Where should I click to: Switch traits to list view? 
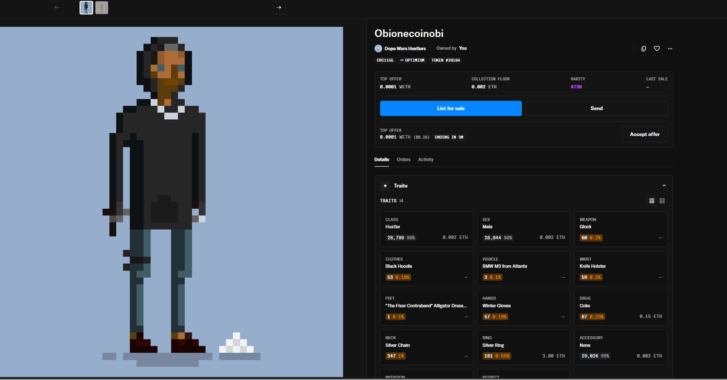662,200
